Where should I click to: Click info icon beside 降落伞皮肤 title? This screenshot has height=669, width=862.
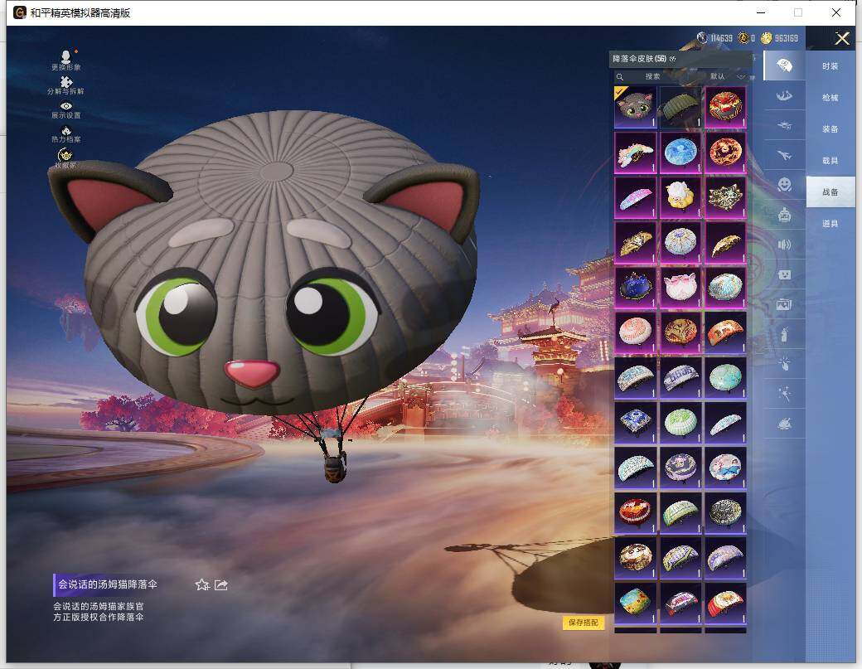[673, 59]
